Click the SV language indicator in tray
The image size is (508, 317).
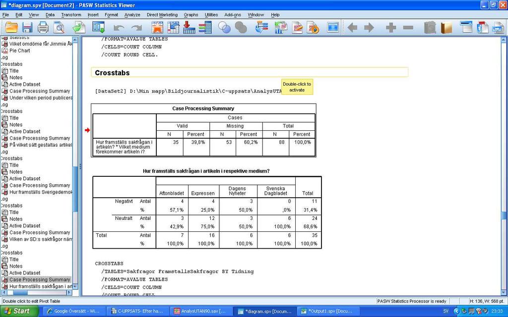[x=446, y=311]
